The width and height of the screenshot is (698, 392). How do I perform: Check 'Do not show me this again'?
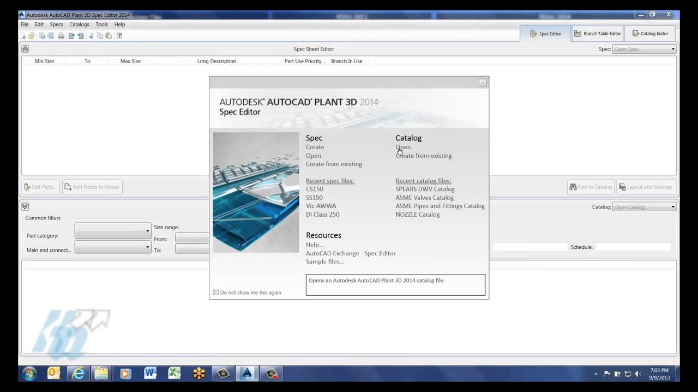(215, 292)
